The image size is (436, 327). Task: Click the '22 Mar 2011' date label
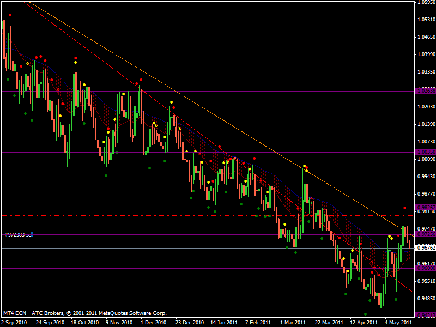click(x=329, y=323)
